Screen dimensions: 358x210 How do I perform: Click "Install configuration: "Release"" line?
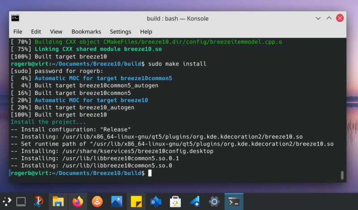pos(71,129)
